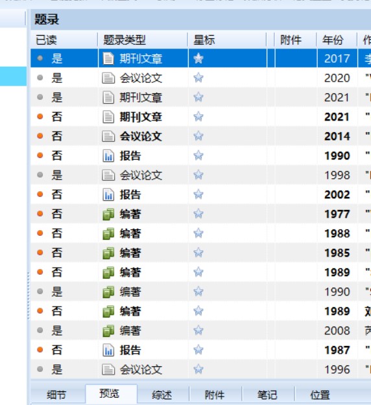Open the 综述 tab

[x=162, y=395]
